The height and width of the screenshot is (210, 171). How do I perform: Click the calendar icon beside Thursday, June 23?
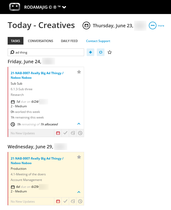pyautogui.click(x=86, y=25)
